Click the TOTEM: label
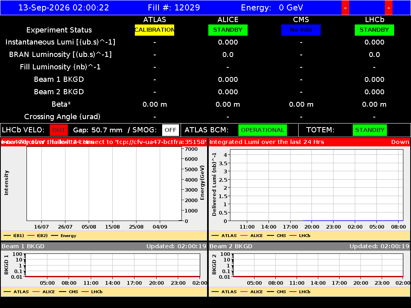 point(320,130)
